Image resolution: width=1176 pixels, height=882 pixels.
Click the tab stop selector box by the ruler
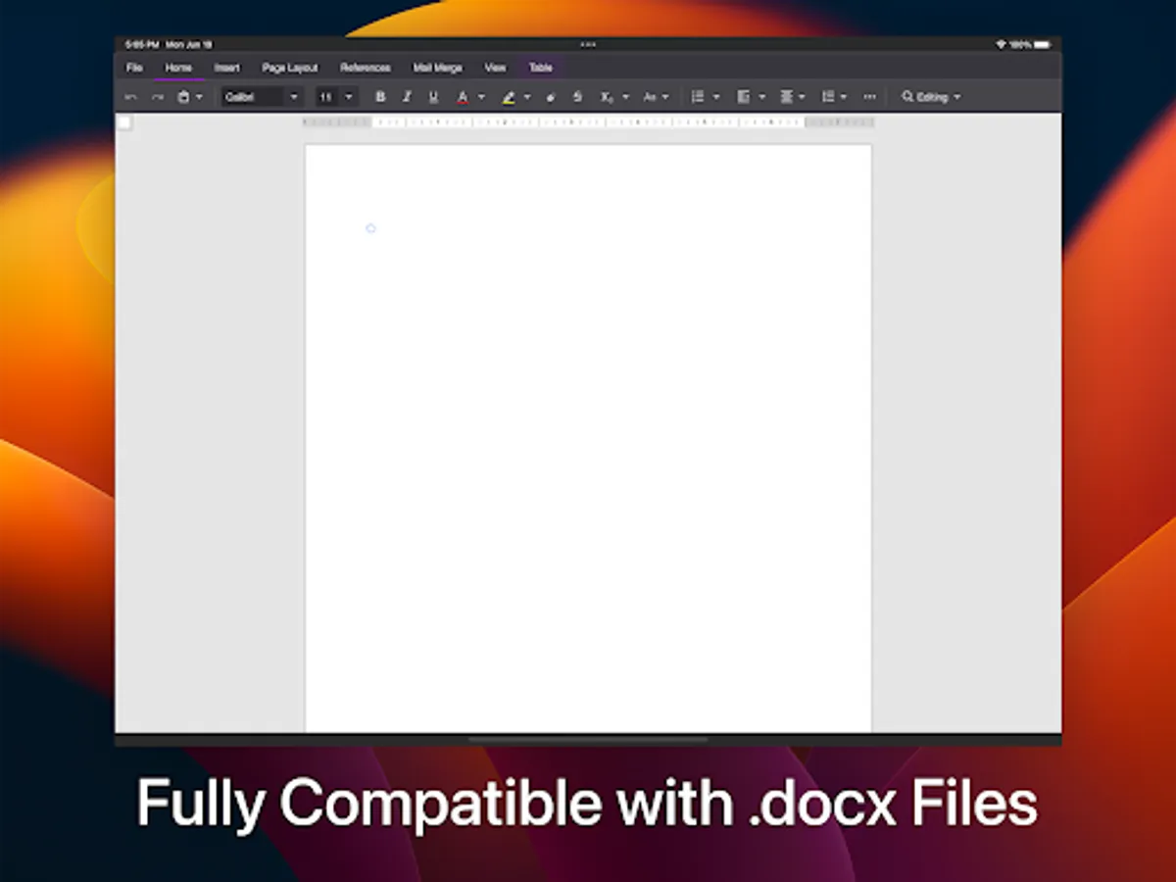pyautogui.click(x=124, y=123)
